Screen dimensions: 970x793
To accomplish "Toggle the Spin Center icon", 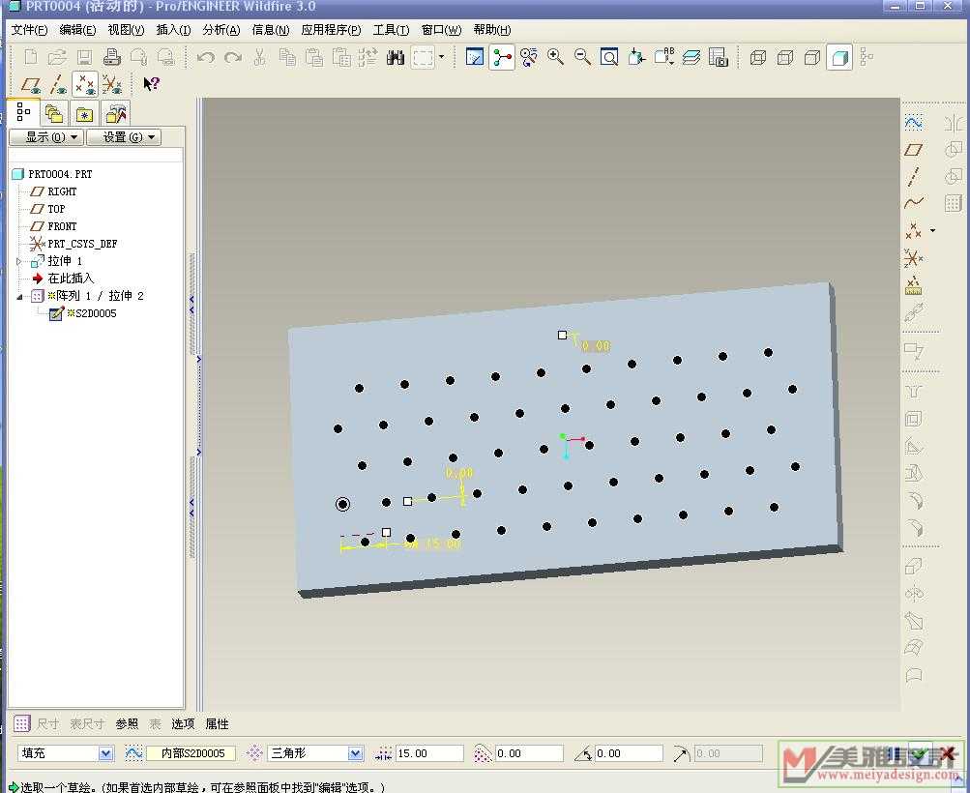I will 502,57.
